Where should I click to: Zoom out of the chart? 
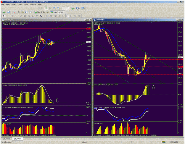[x=59, y=8]
